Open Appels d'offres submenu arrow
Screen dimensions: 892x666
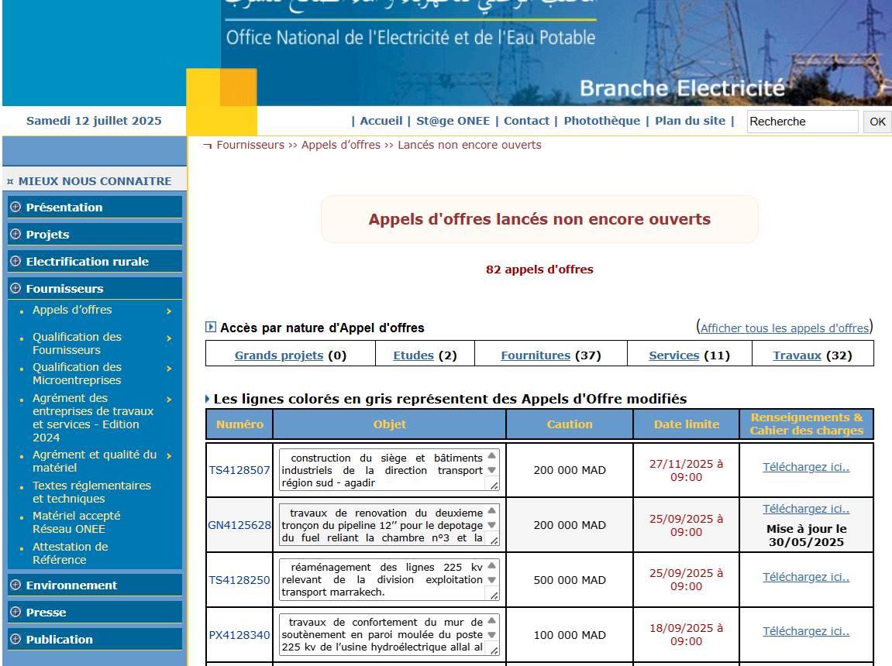pyautogui.click(x=169, y=311)
